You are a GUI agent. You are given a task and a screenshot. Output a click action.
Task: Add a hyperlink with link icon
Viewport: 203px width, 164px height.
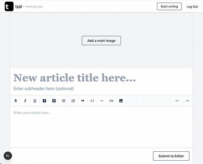(x=111, y=101)
